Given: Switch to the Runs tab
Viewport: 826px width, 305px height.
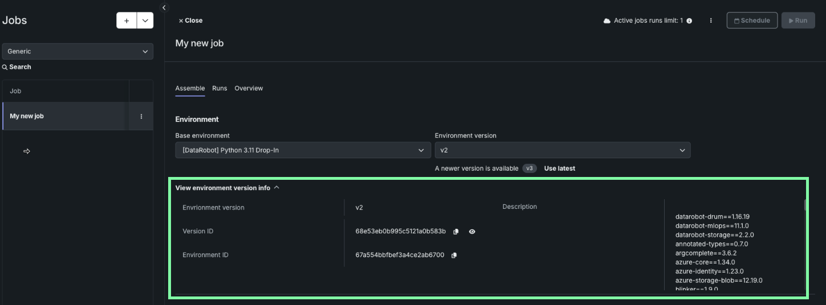Looking at the screenshot, I should (x=219, y=88).
